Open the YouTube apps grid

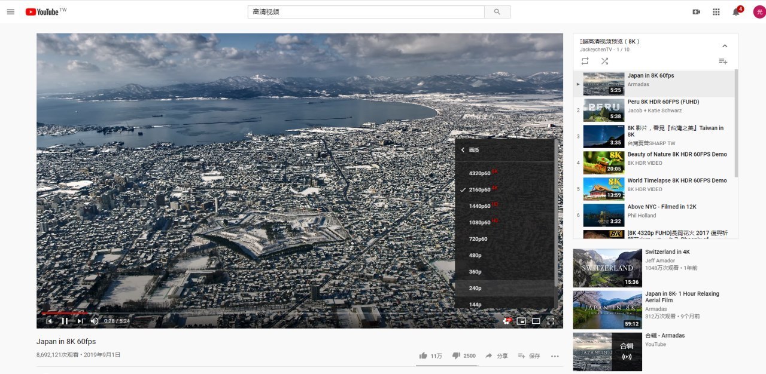click(x=716, y=12)
